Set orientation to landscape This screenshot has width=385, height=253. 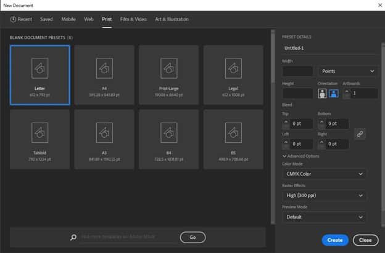point(333,94)
